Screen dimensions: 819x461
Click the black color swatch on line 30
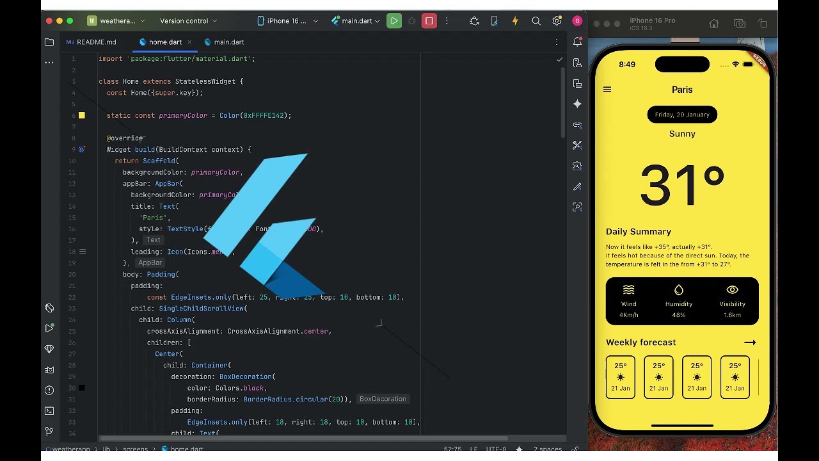[82, 388]
